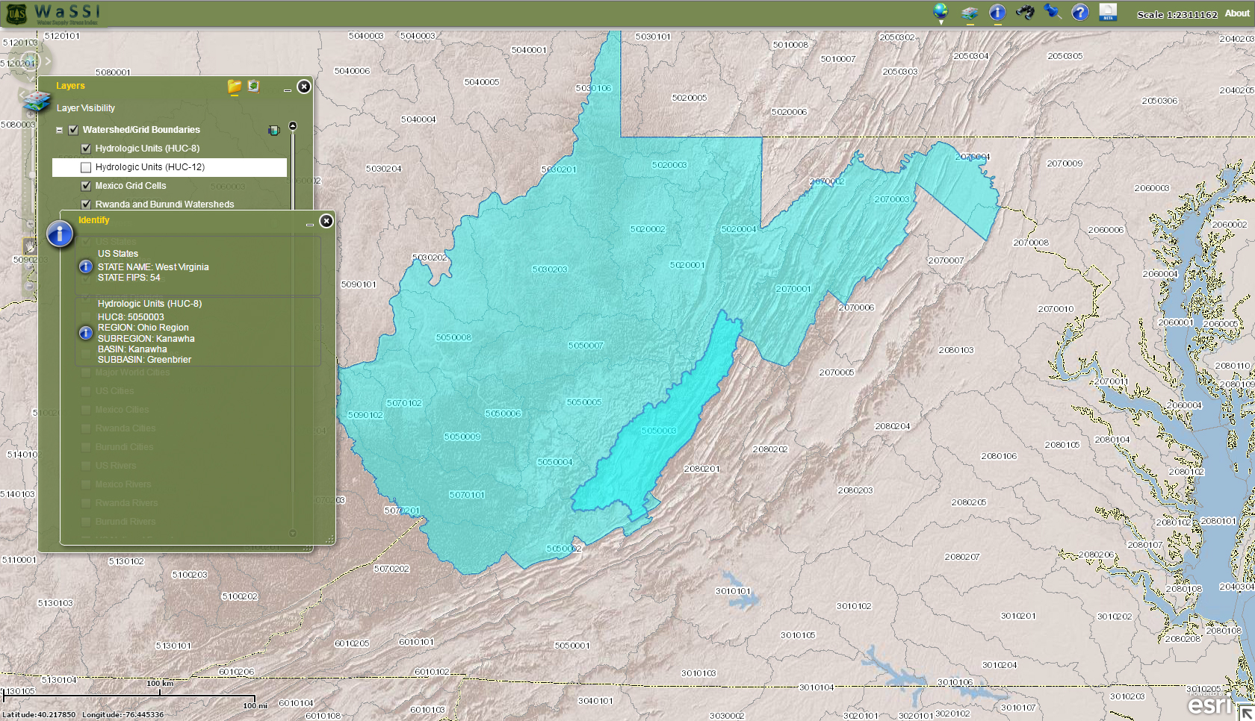Image resolution: width=1255 pixels, height=721 pixels.
Task: Click the yellow folder icon in Layers panel
Action: [x=235, y=87]
